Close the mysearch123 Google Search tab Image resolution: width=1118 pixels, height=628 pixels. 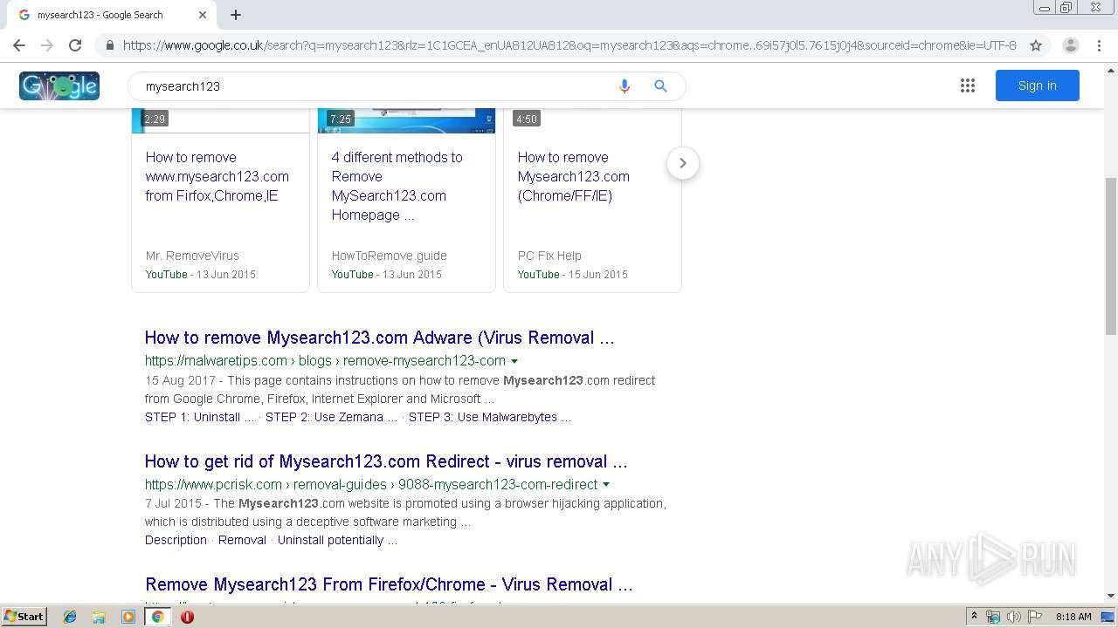[203, 15]
